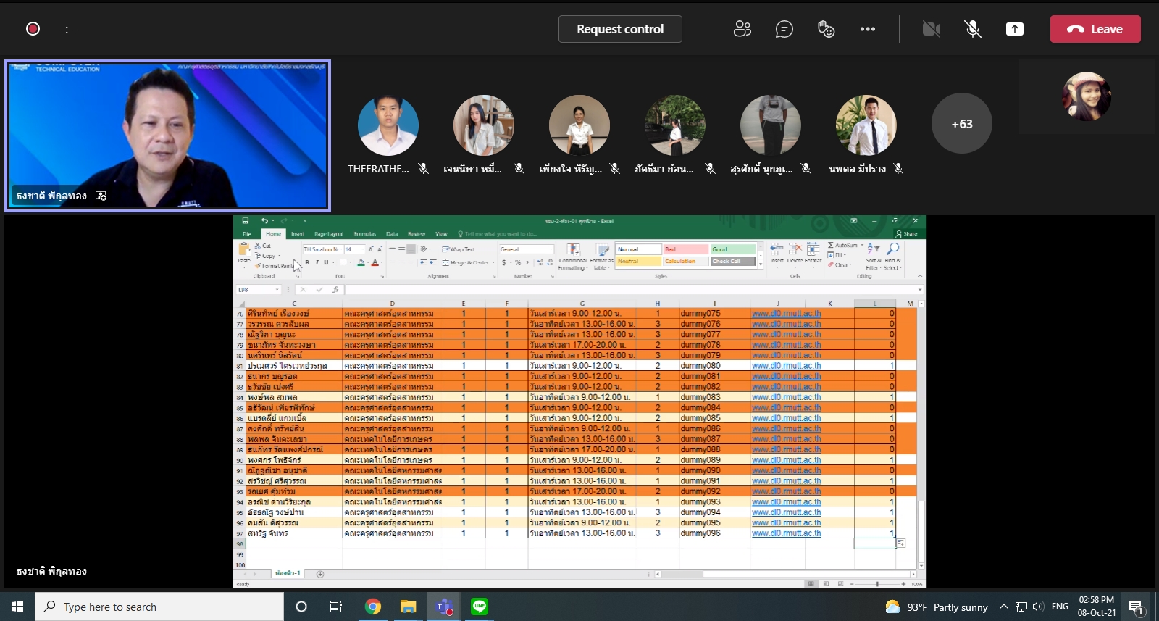Click the insert function fx icon
The width and height of the screenshot is (1159, 621).
point(335,290)
